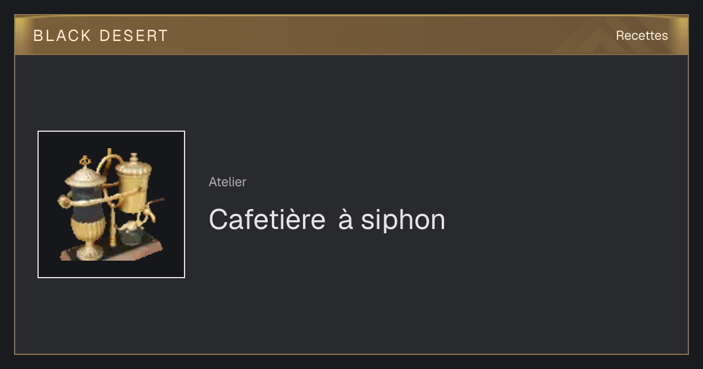
Task: Click the BLACK DESERT logo text
Action: coord(101,36)
